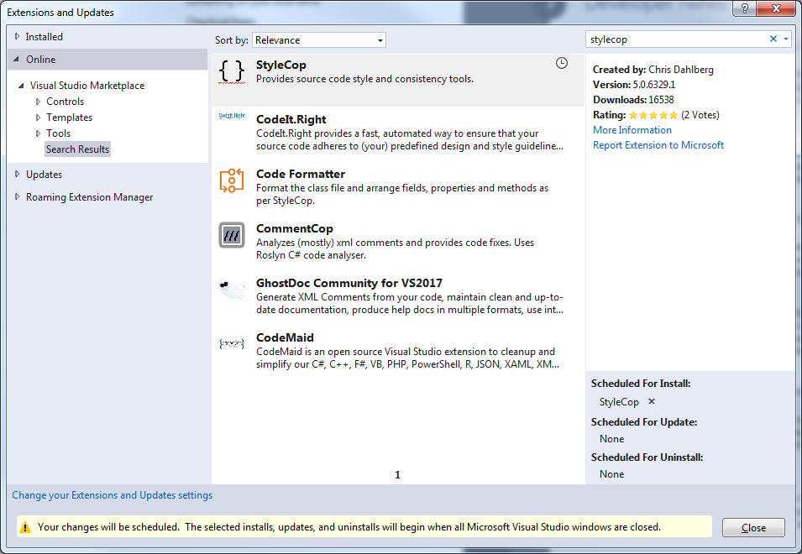Clear the stylecop search text with X
This screenshot has width=802, height=554.
(x=773, y=39)
